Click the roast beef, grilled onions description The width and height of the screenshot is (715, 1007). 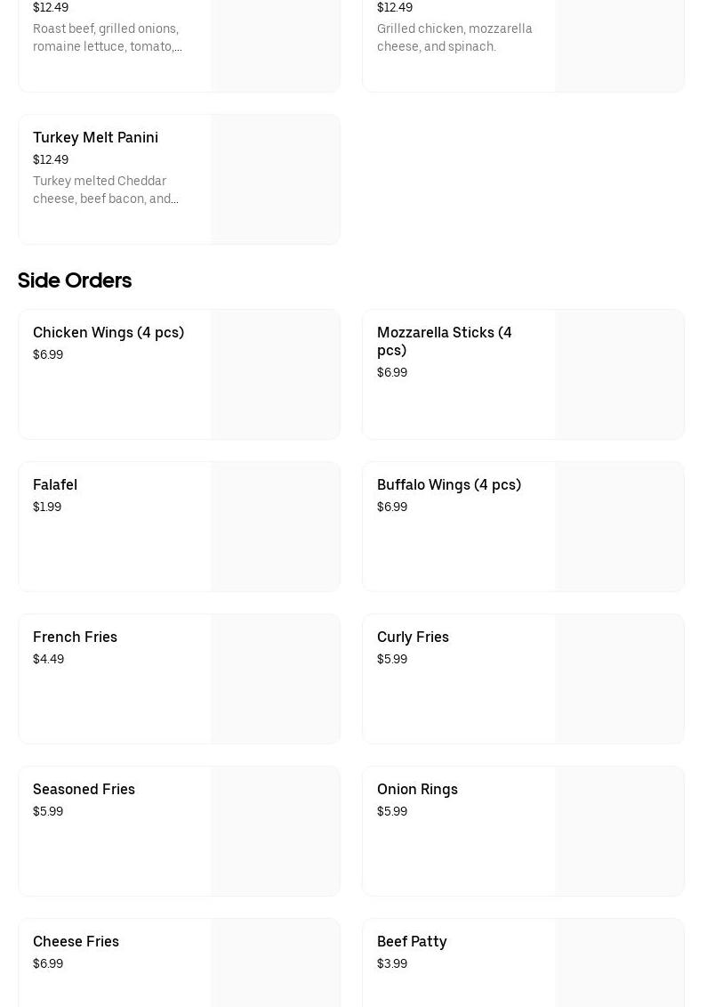[x=107, y=37]
